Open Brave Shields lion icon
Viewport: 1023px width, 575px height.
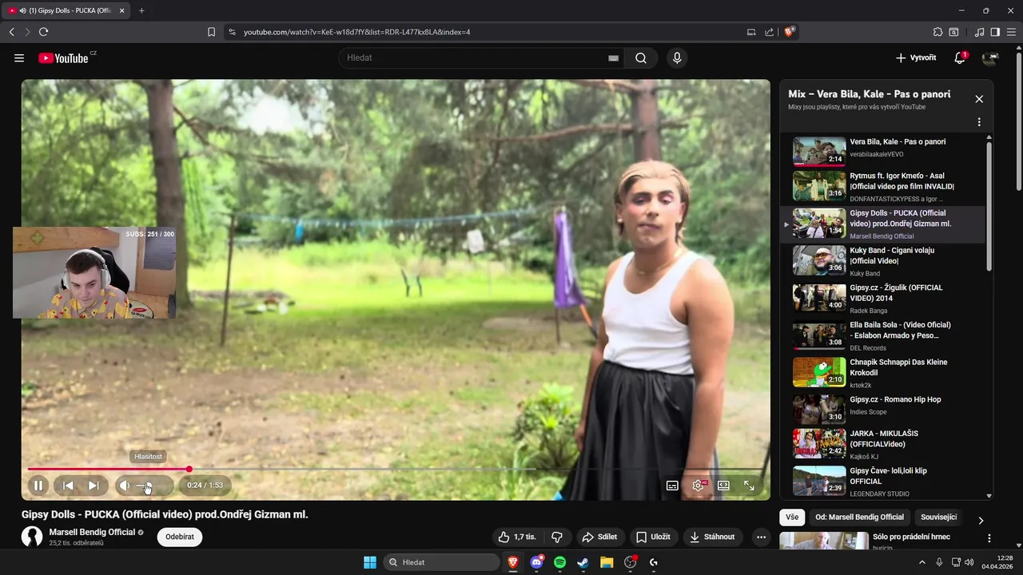pos(790,32)
